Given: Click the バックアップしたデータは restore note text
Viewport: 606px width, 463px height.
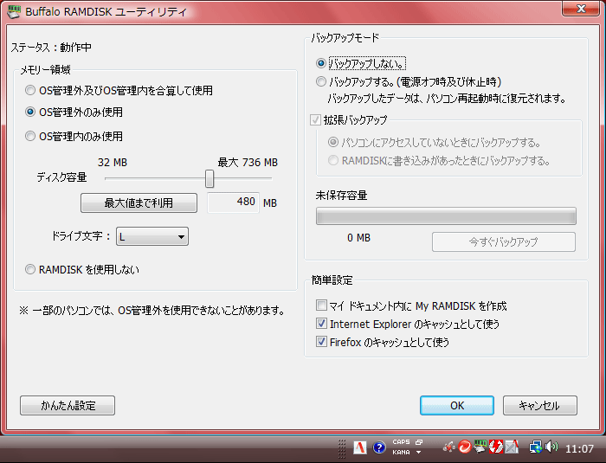Looking at the screenshot, I should (x=447, y=98).
